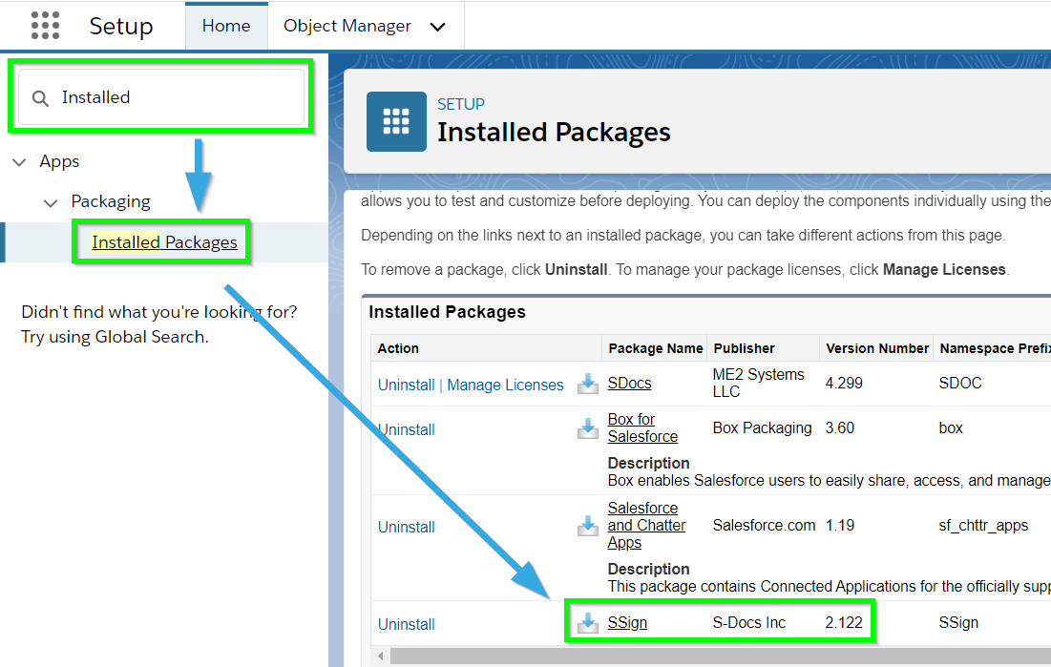Image resolution: width=1051 pixels, height=667 pixels.
Task: Click the Action column header
Action: [x=486, y=348]
